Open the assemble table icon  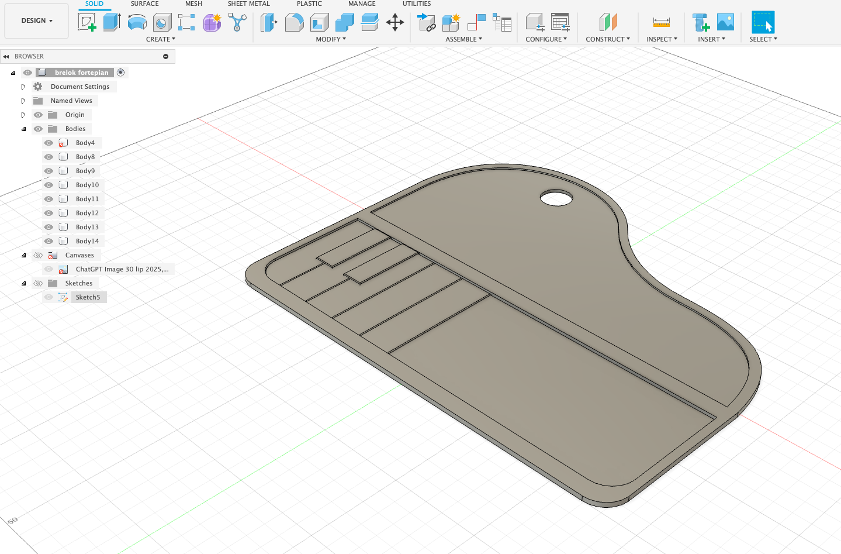tap(501, 22)
